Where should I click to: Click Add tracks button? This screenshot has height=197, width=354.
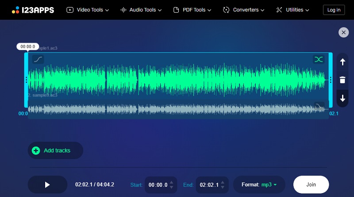click(55, 150)
